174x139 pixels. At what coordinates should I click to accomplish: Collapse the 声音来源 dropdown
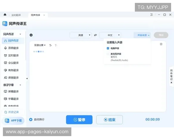point(142,35)
